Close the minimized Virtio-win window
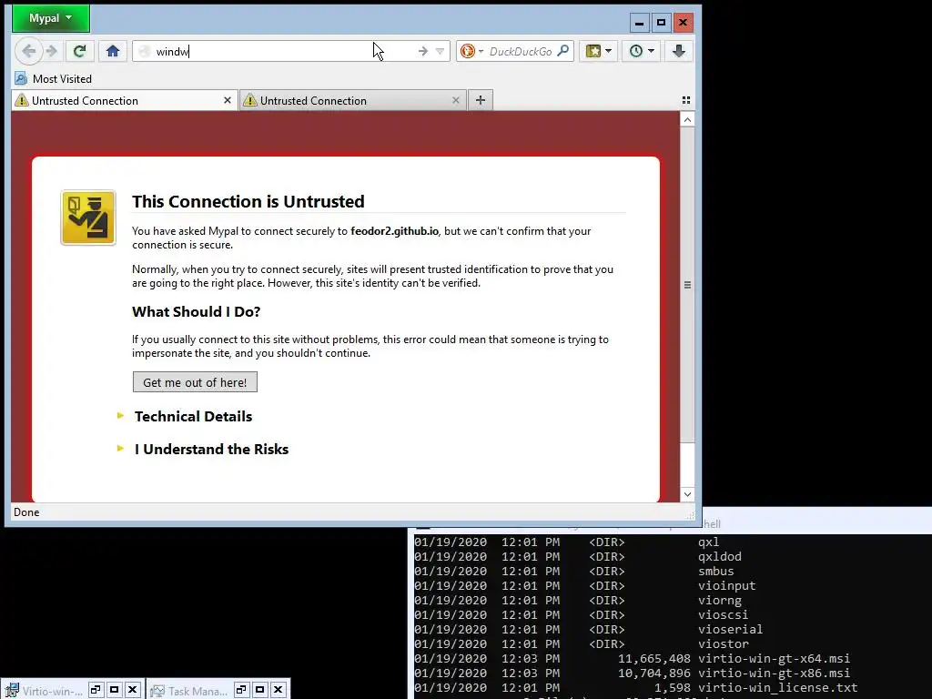Image resolution: width=932 pixels, height=699 pixels. point(133,690)
